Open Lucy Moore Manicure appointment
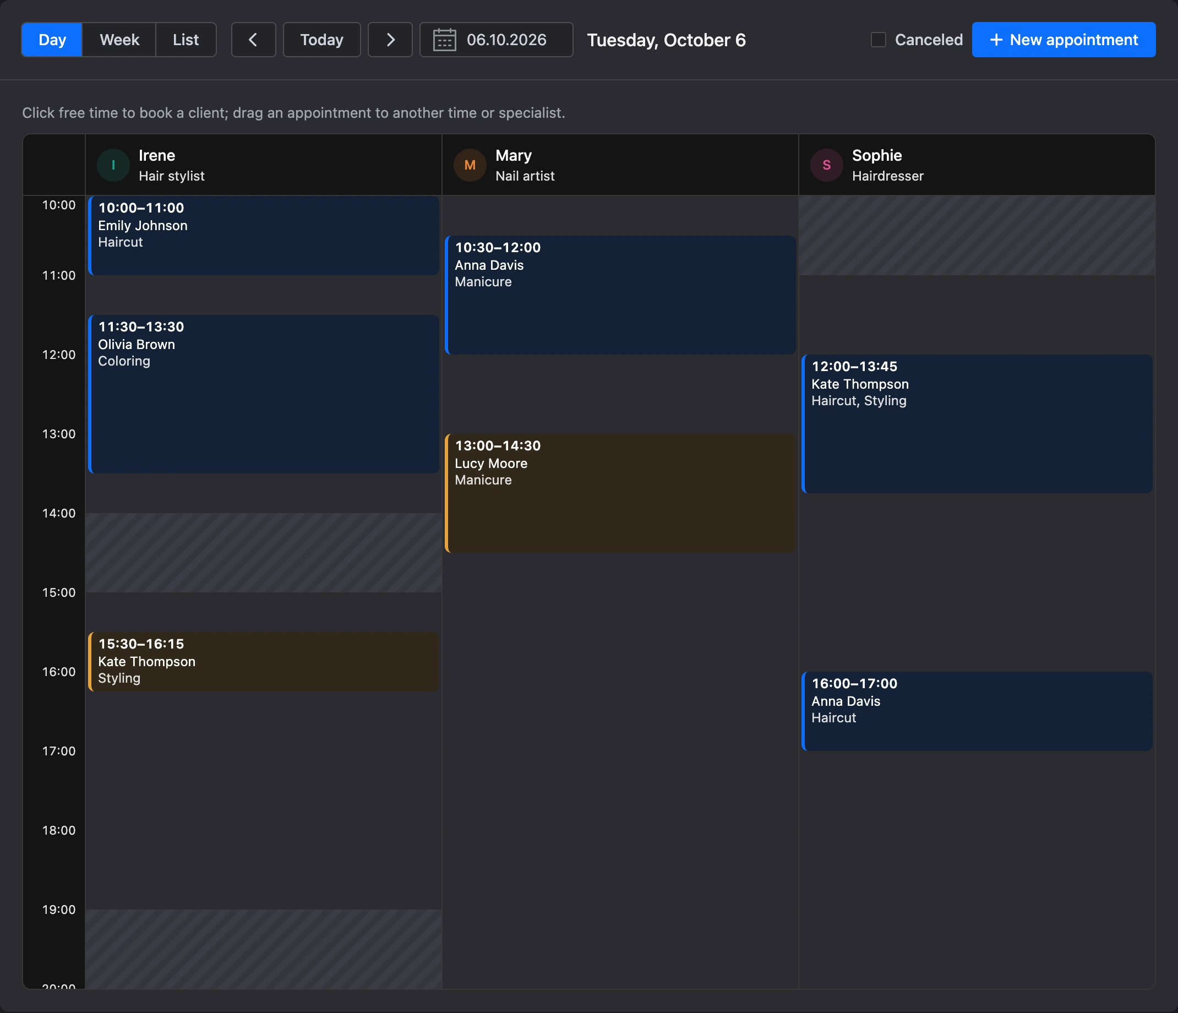 tap(620, 493)
